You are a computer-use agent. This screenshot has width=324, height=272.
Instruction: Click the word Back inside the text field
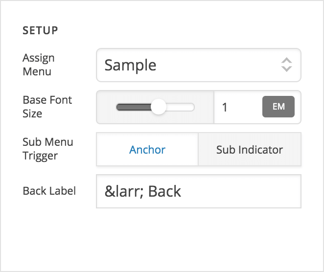pyautogui.click(x=164, y=191)
